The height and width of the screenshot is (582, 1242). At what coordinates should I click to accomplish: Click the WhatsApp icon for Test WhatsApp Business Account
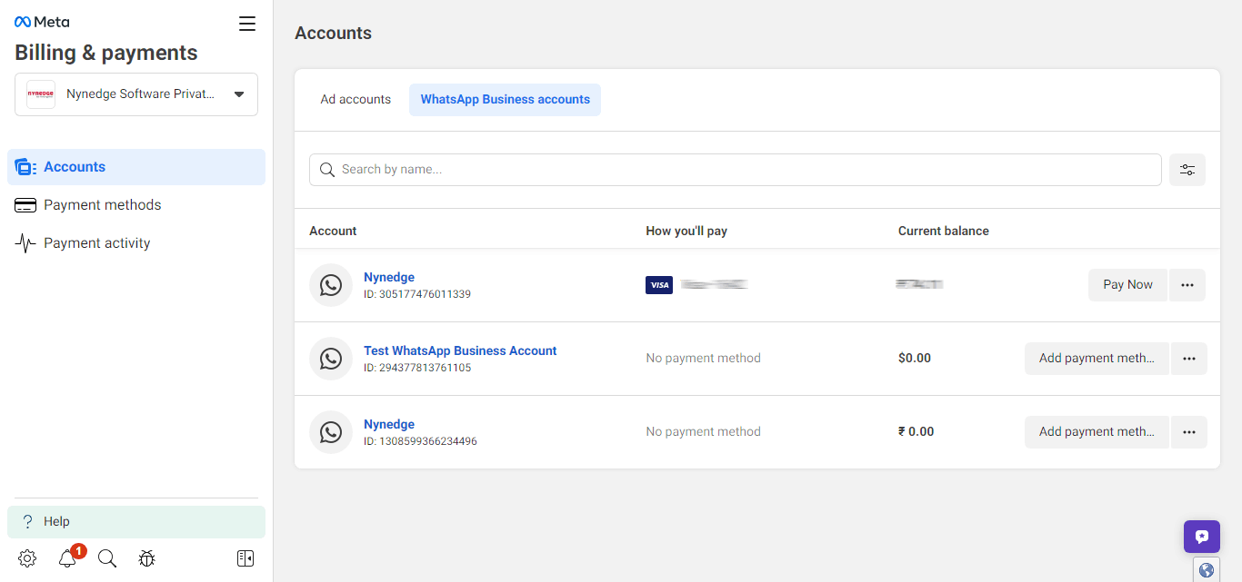tap(331, 359)
